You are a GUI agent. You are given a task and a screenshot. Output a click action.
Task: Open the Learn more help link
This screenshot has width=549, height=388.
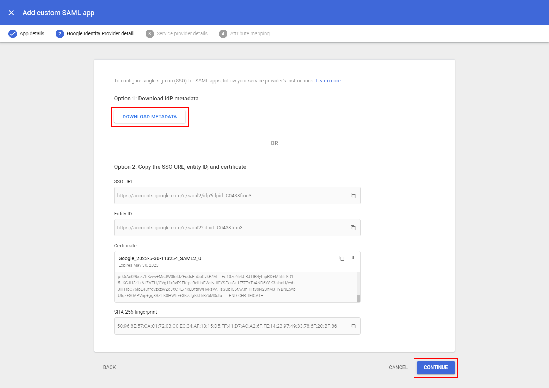coord(328,80)
